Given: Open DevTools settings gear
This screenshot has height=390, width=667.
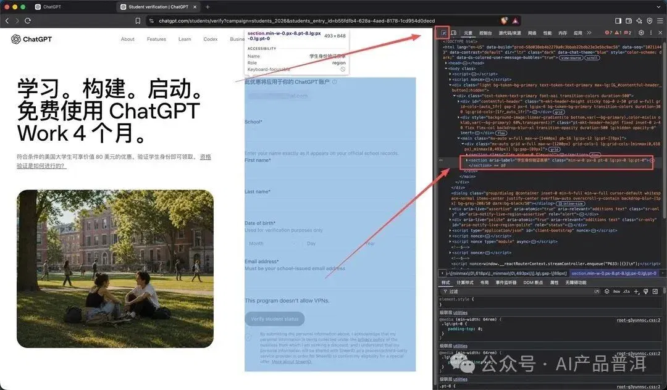Looking at the screenshot, I should [x=641, y=33].
